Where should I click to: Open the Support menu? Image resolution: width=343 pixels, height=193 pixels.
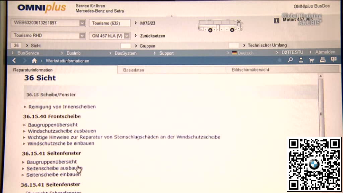pyautogui.click(x=166, y=53)
